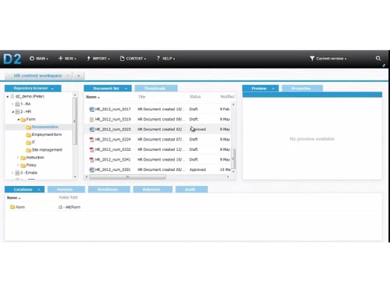390x293 pixels.
Task: Switch to the Relations tab
Action: point(153,189)
